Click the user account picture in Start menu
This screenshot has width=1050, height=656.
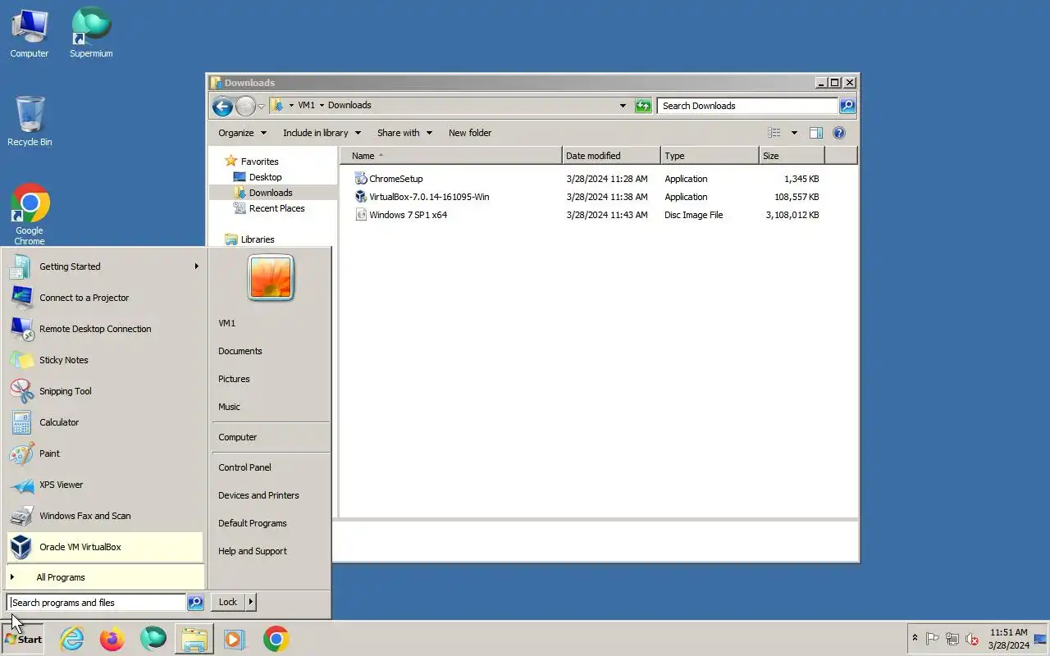click(x=271, y=277)
